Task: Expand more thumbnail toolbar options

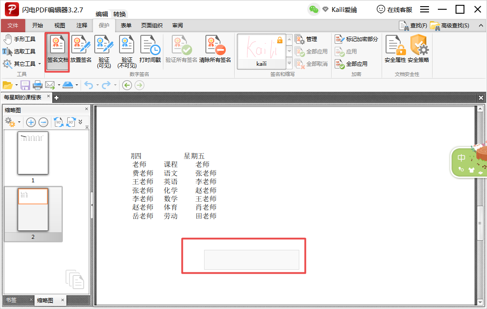Action: point(81,122)
